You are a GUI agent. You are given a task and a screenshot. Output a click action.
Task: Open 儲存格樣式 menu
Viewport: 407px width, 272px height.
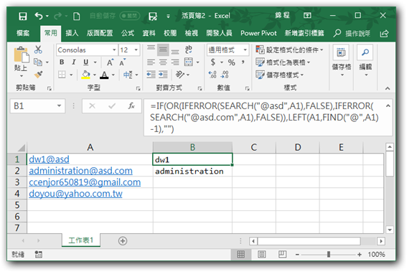point(279,75)
